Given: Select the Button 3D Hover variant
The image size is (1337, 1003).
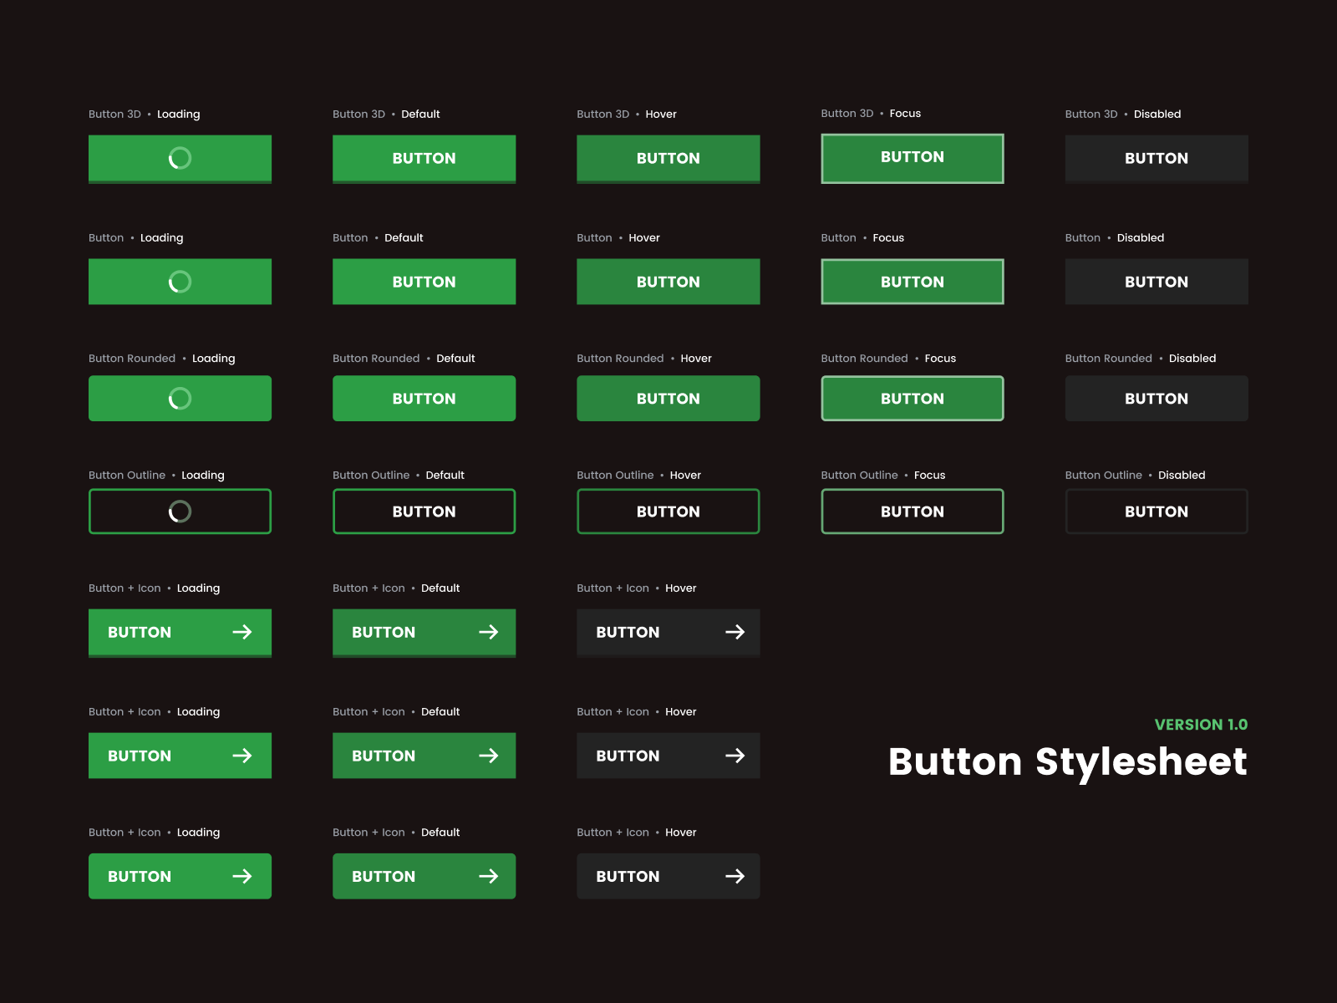Looking at the screenshot, I should 668,158.
